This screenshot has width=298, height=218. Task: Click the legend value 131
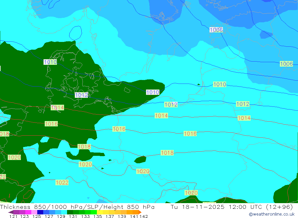[x=73, y=217]
